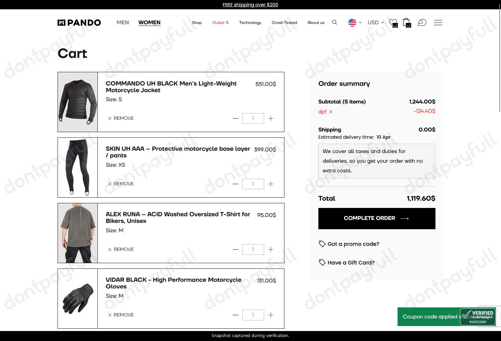Screen dimensions: 501x341
Task: Open the helmet account icon
Action: 422,22
